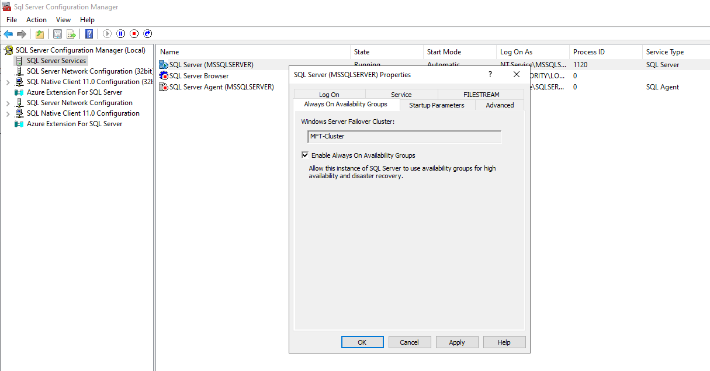
Task: Select the SQL Server Agent (MSSQLSERVER) row
Action: [x=221, y=87]
